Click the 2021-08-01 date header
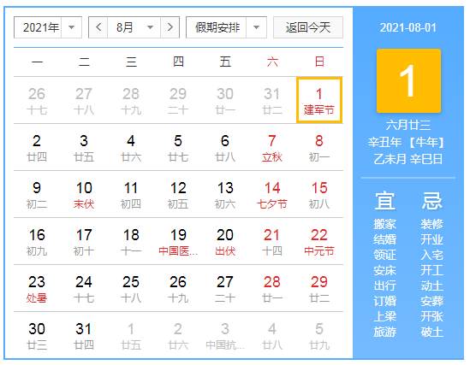Viewport: 470px width, 365px height. [408, 27]
